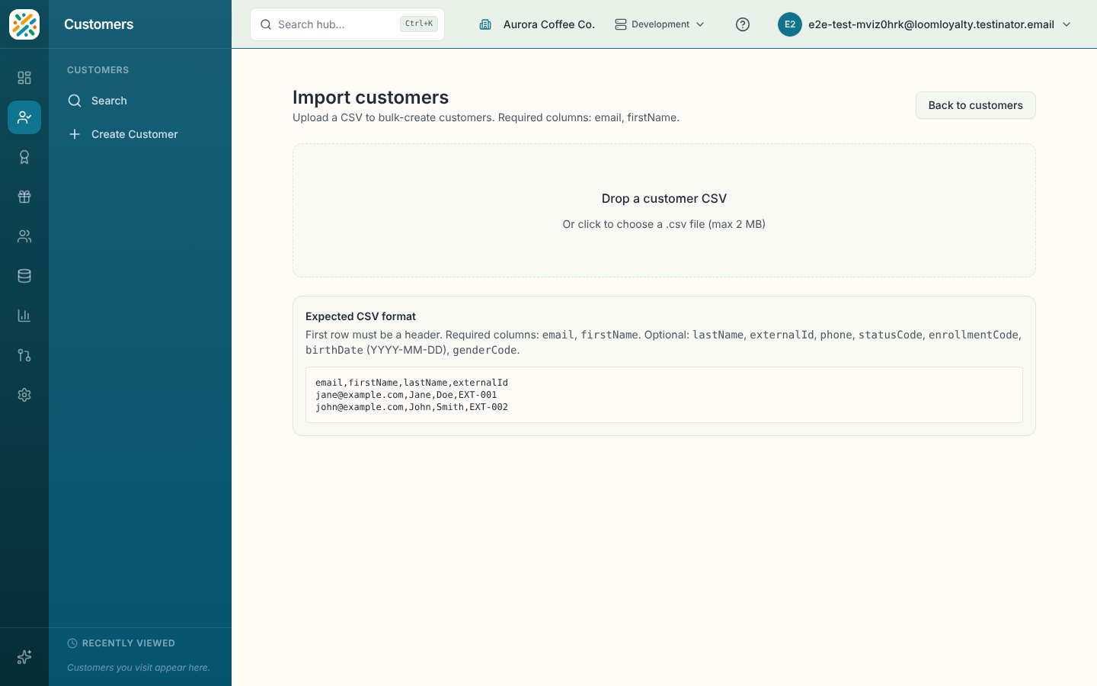Open the database icon in sidebar
The height and width of the screenshot is (686, 1097).
coord(24,276)
